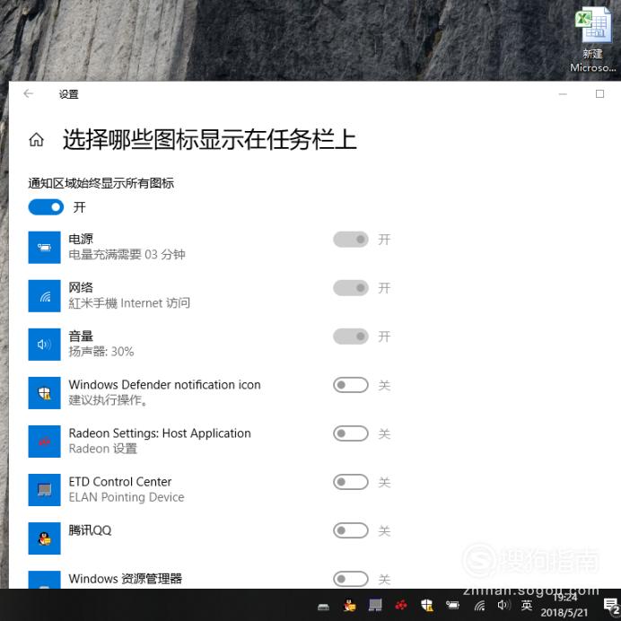
Task: Click the ETD Control Center icon tile
Action: tap(44, 490)
